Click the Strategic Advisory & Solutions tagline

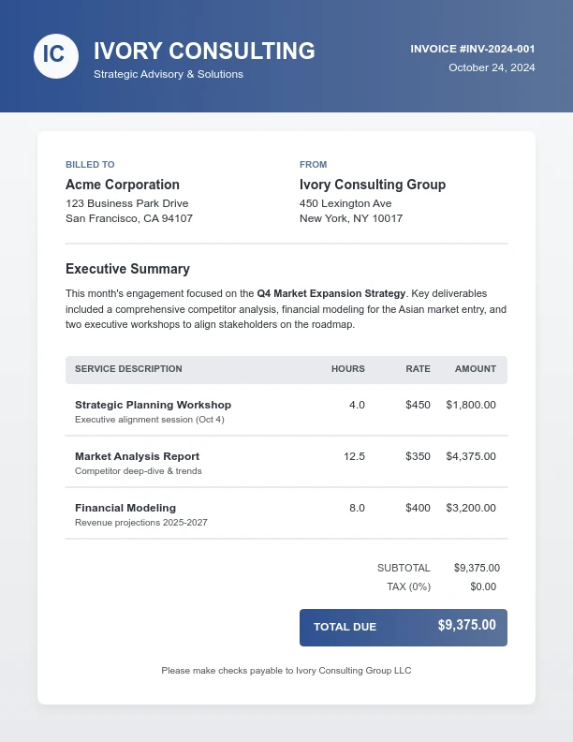169,74
